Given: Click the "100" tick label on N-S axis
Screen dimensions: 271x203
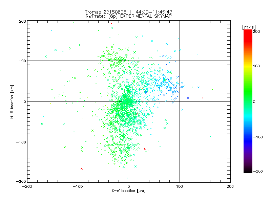Looking at the screenshot, I should tap(22, 61).
